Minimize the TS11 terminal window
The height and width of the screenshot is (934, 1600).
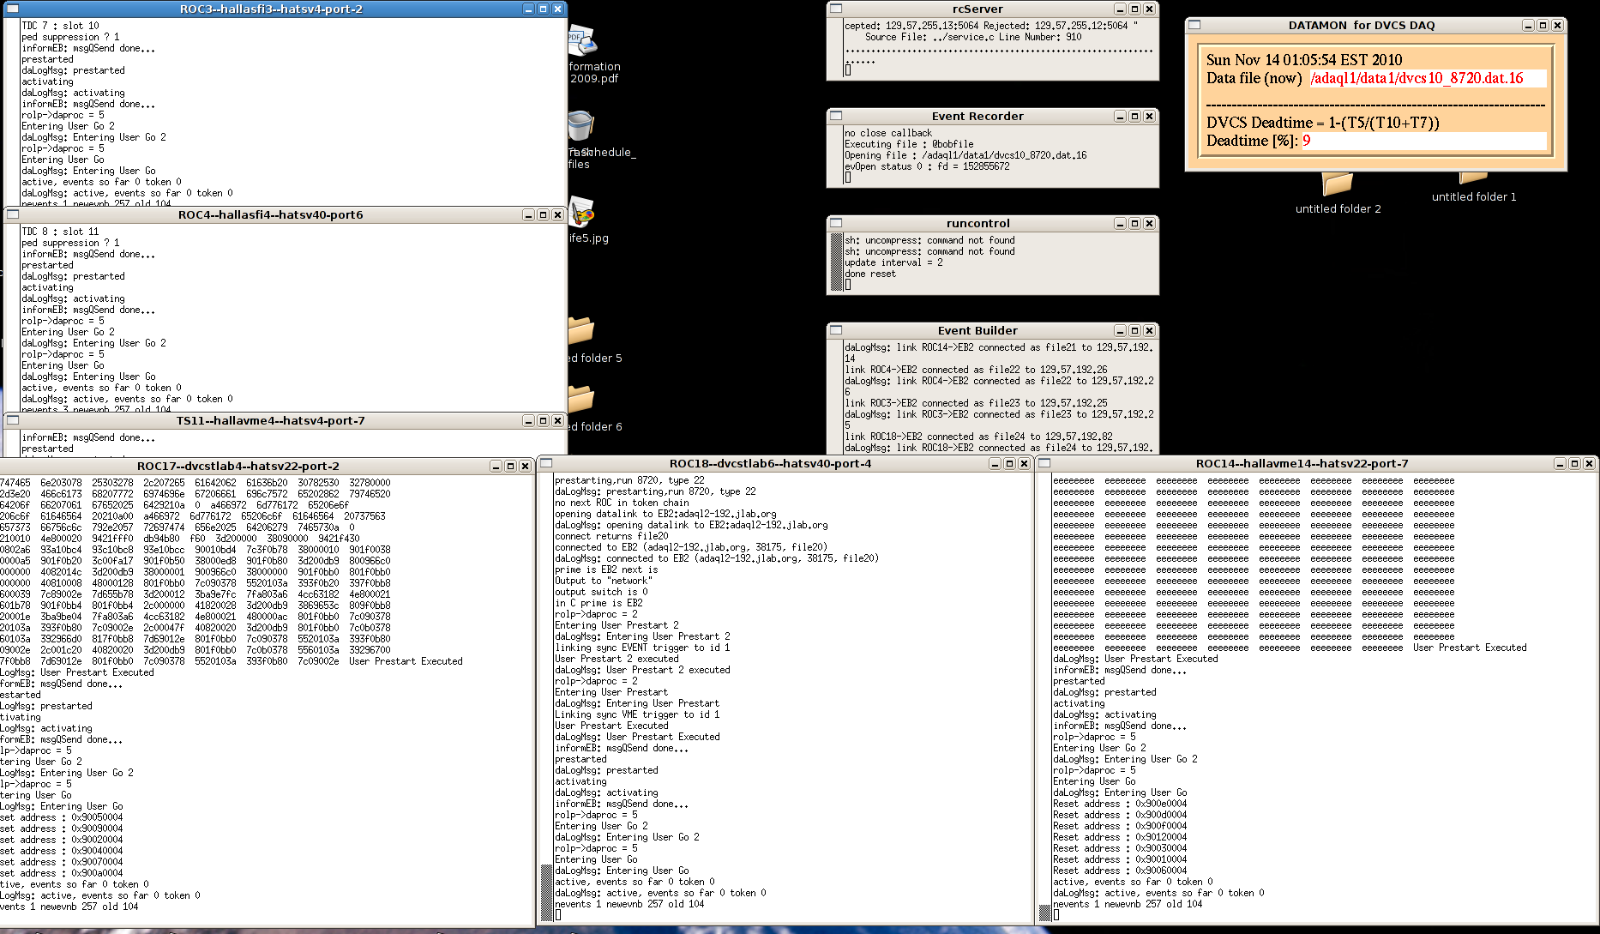528,420
